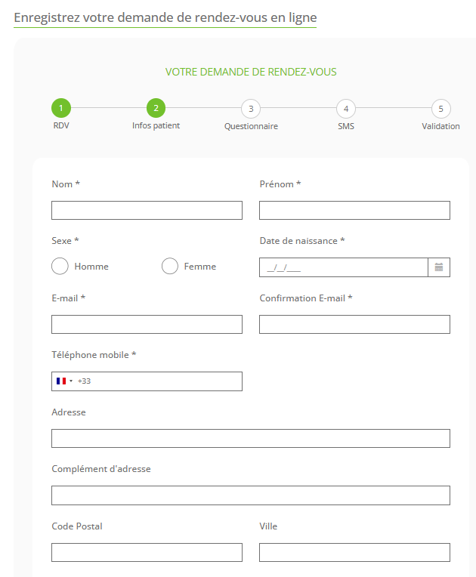Click step 5 Validation circle

click(440, 108)
